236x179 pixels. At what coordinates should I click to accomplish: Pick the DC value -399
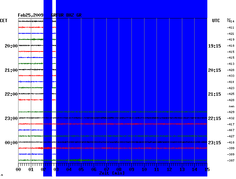(x=231, y=148)
